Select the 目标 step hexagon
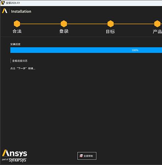The image size is (162, 165). coord(111,24)
